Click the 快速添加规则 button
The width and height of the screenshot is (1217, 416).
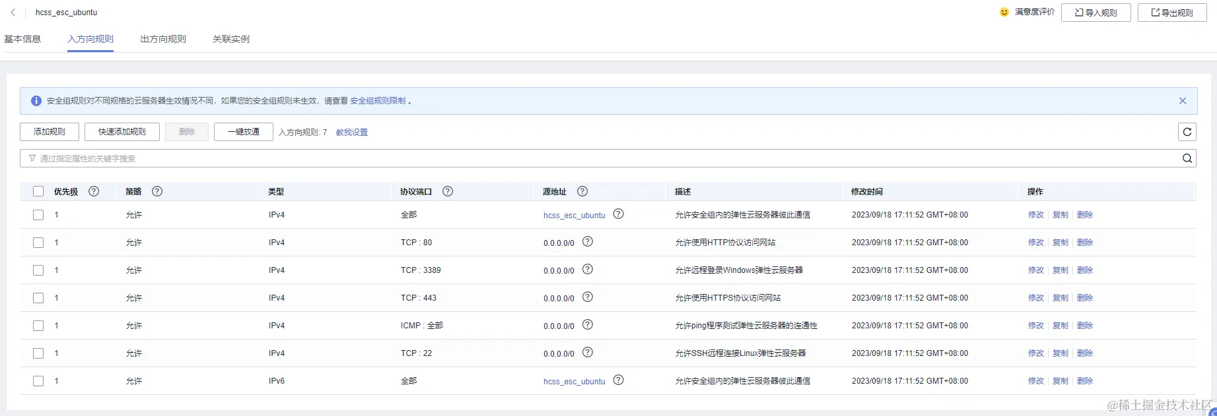click(122, 132)
